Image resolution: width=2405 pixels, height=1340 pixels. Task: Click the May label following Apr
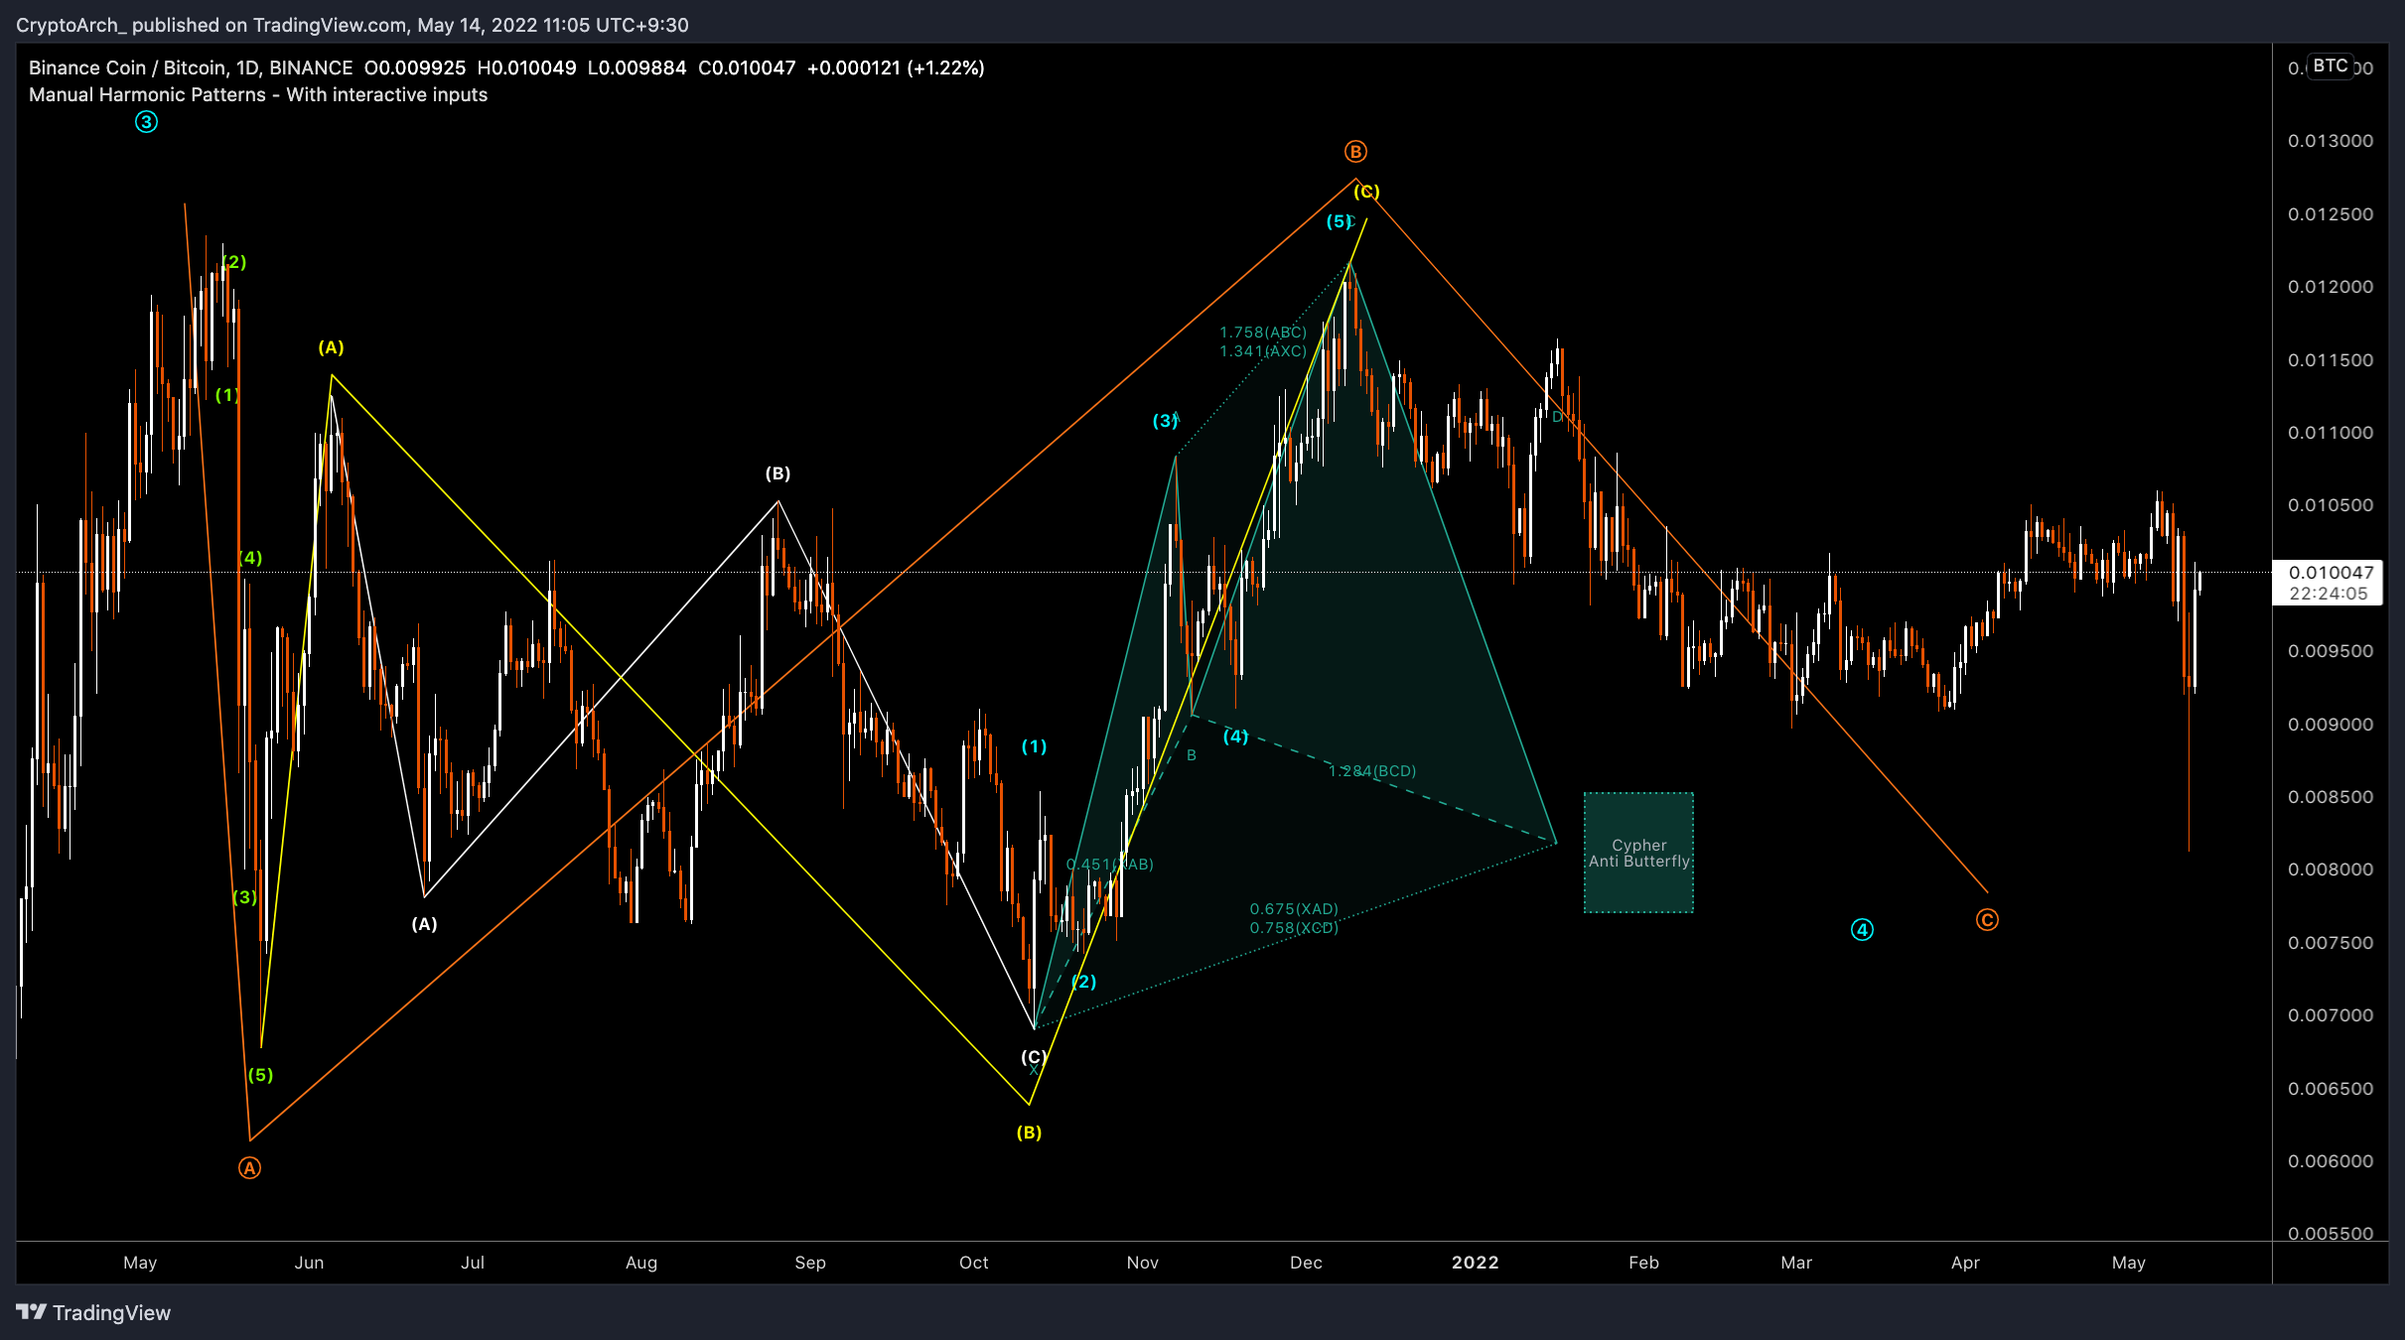pos(2128,1263)
